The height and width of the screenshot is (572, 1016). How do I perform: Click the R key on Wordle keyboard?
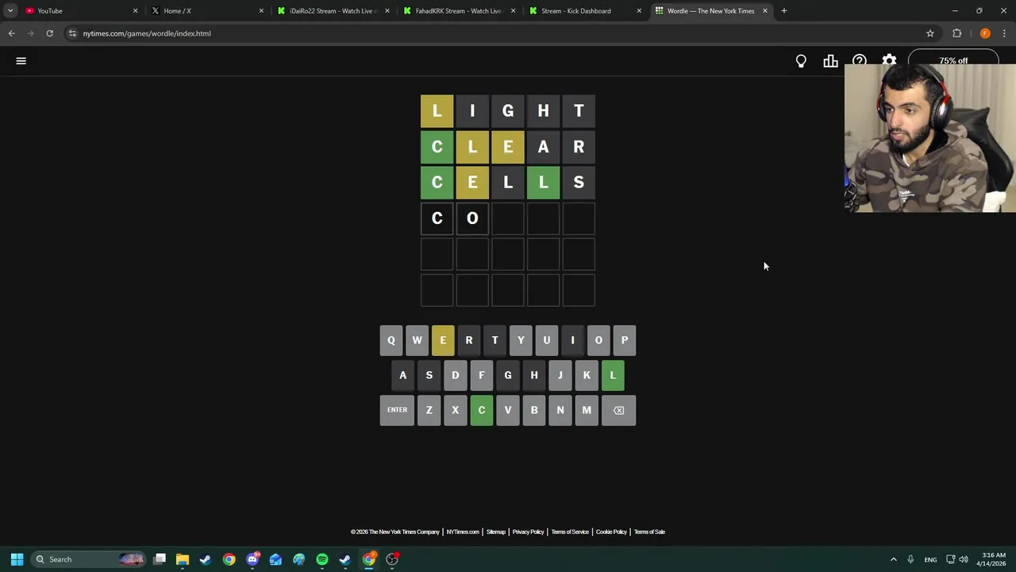469,340
